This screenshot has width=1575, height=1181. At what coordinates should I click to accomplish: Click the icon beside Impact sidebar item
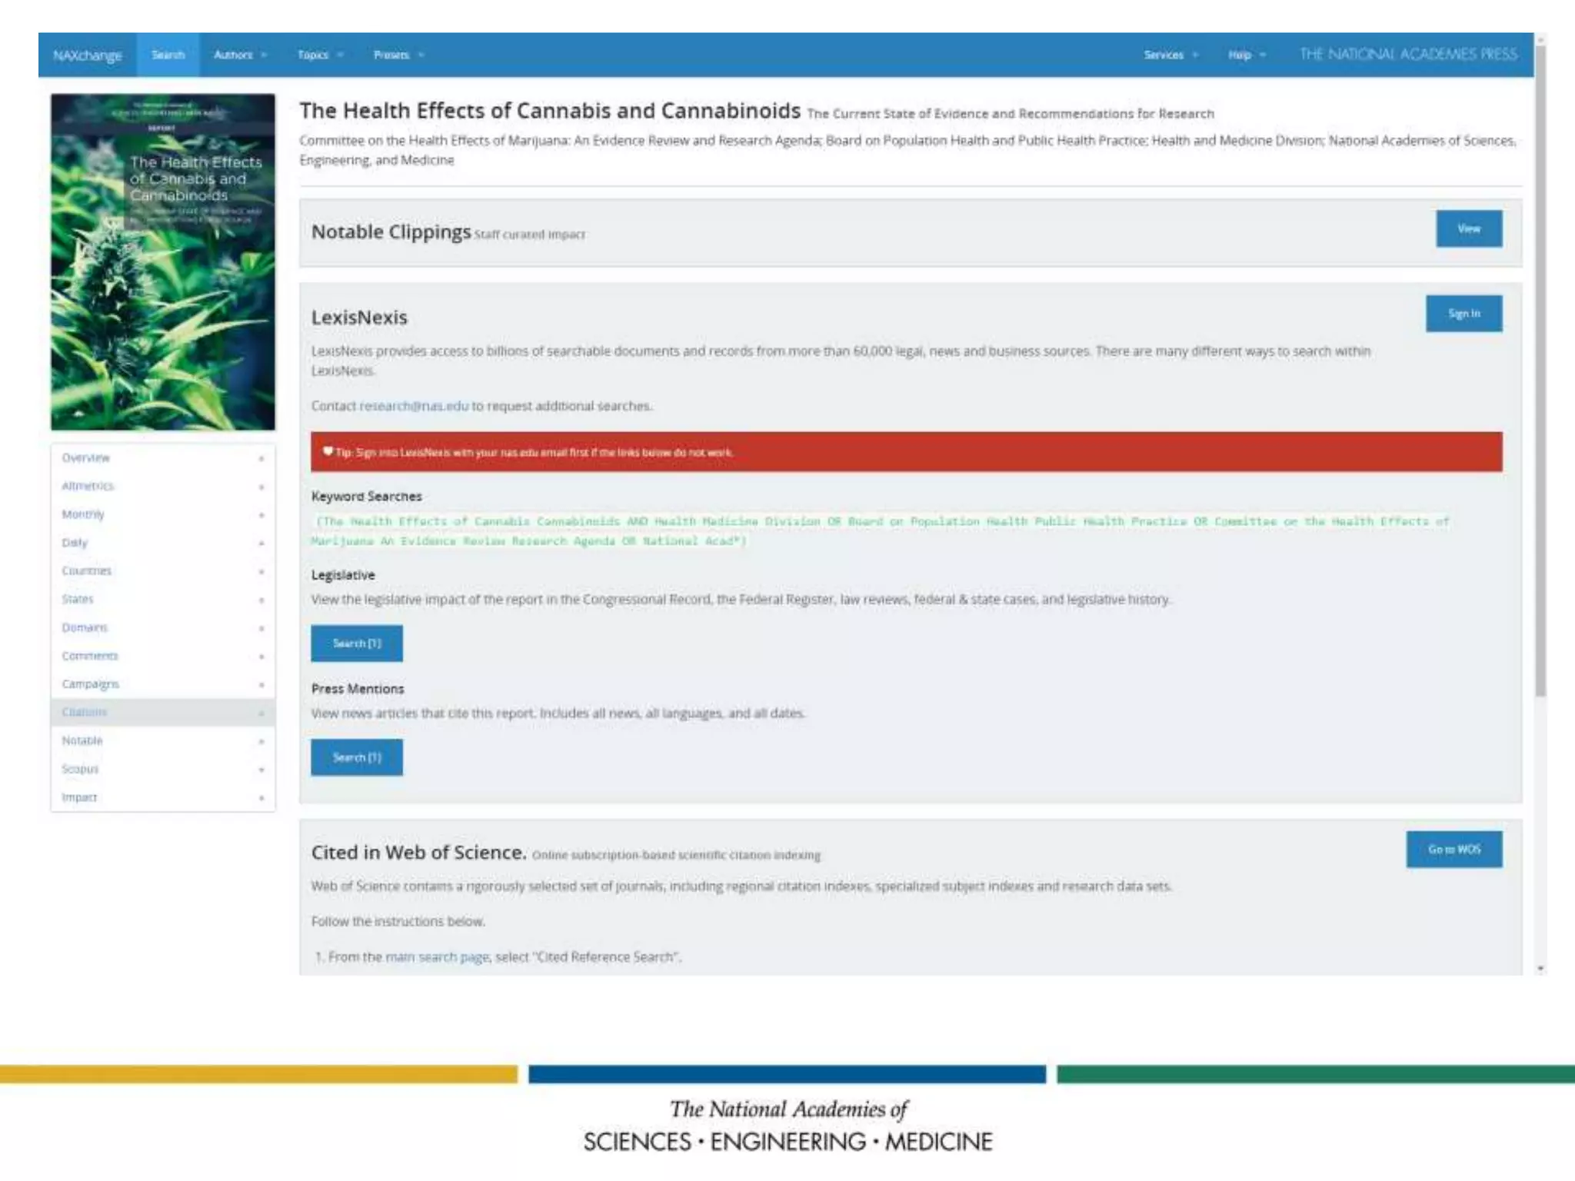click(x=261, y=798)
